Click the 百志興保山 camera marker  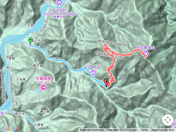coord(146,53)
